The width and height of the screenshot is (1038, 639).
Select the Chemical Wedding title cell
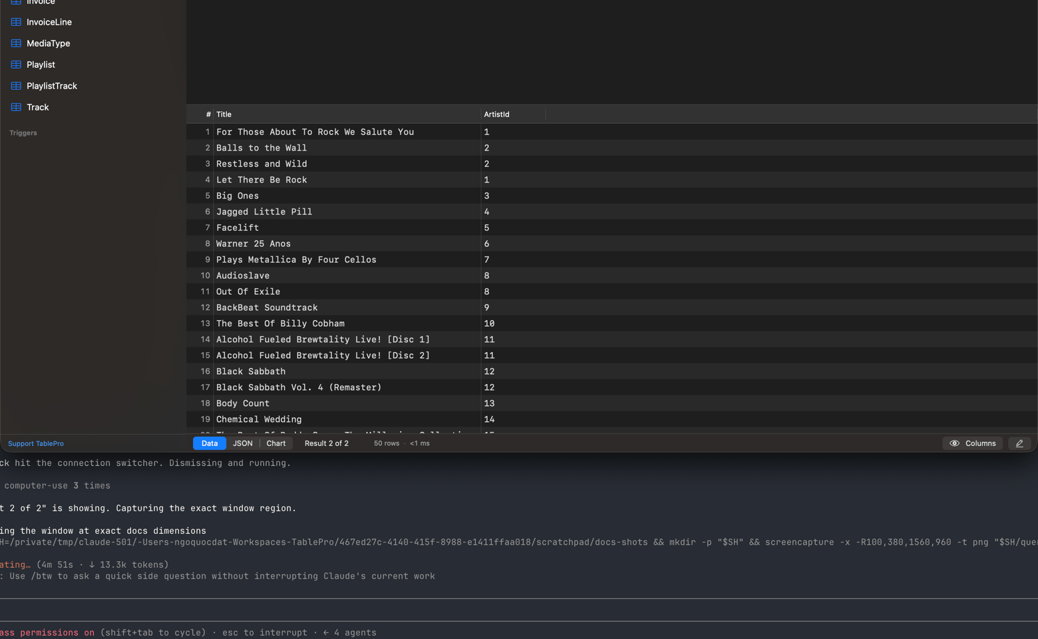[x=347, y=419]
